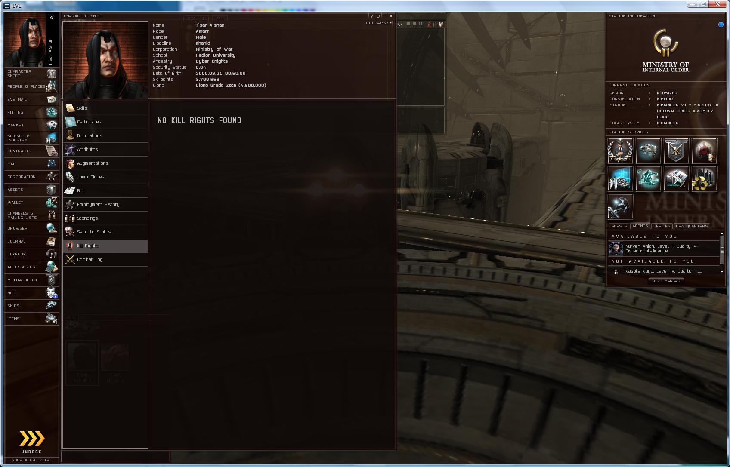This screenshot has height=467, width=730.
Task: Switch to the Headquarters tab
Action: point(692,226)
